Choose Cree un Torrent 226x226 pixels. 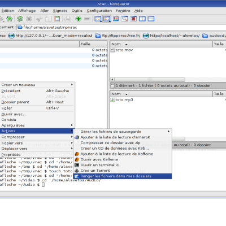point(123,171)
